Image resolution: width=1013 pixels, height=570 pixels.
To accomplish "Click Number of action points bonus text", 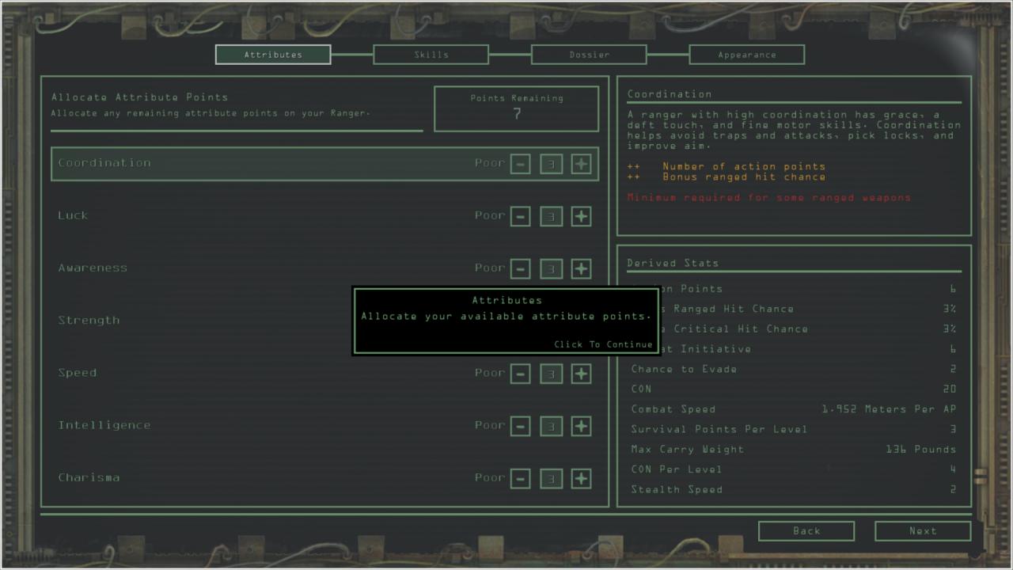I will (x=744, y=166).
